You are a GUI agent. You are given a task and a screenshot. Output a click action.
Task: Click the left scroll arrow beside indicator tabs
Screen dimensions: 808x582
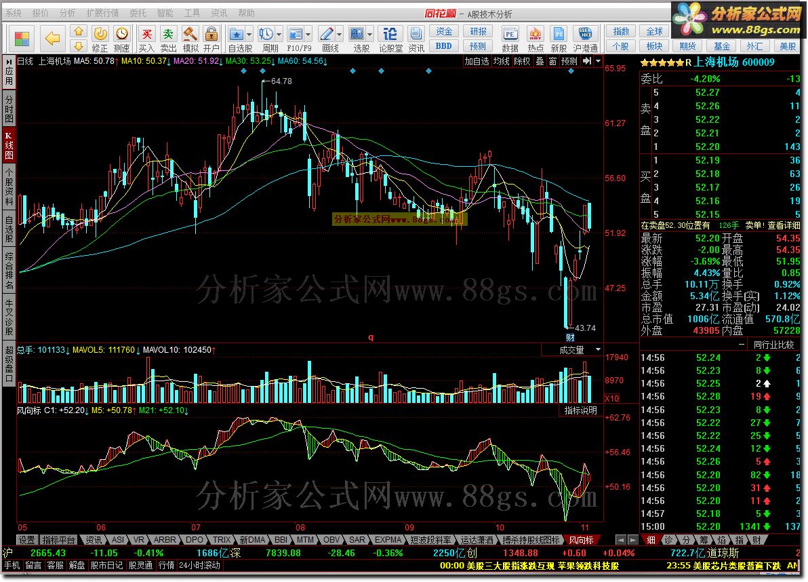(x=621, y=540)
